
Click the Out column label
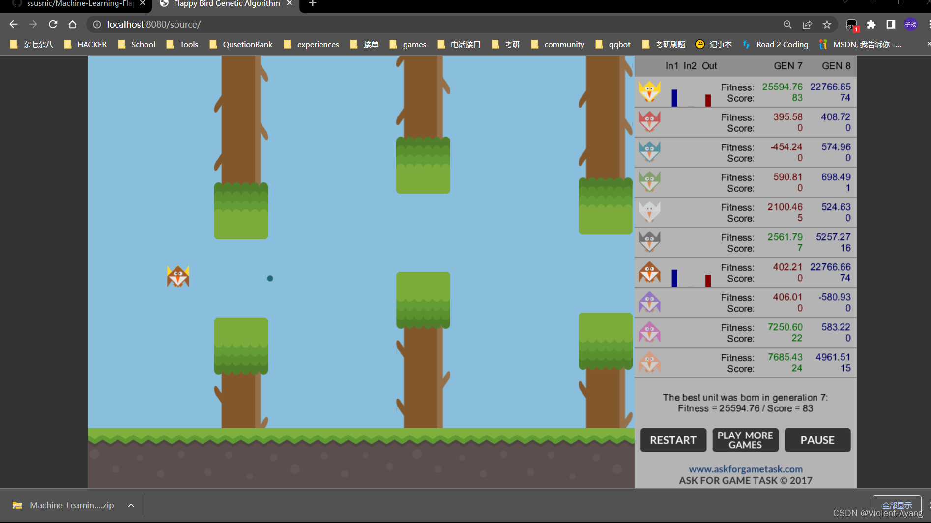(x=709, y=66)
